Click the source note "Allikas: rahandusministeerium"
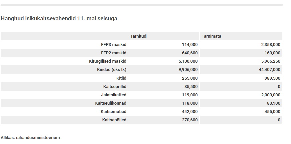Screen dimensions: 291x144 tap(30, 137)
